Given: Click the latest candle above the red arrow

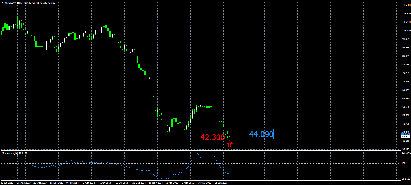Looking at the screenshot, I should (x=229, y=136).
